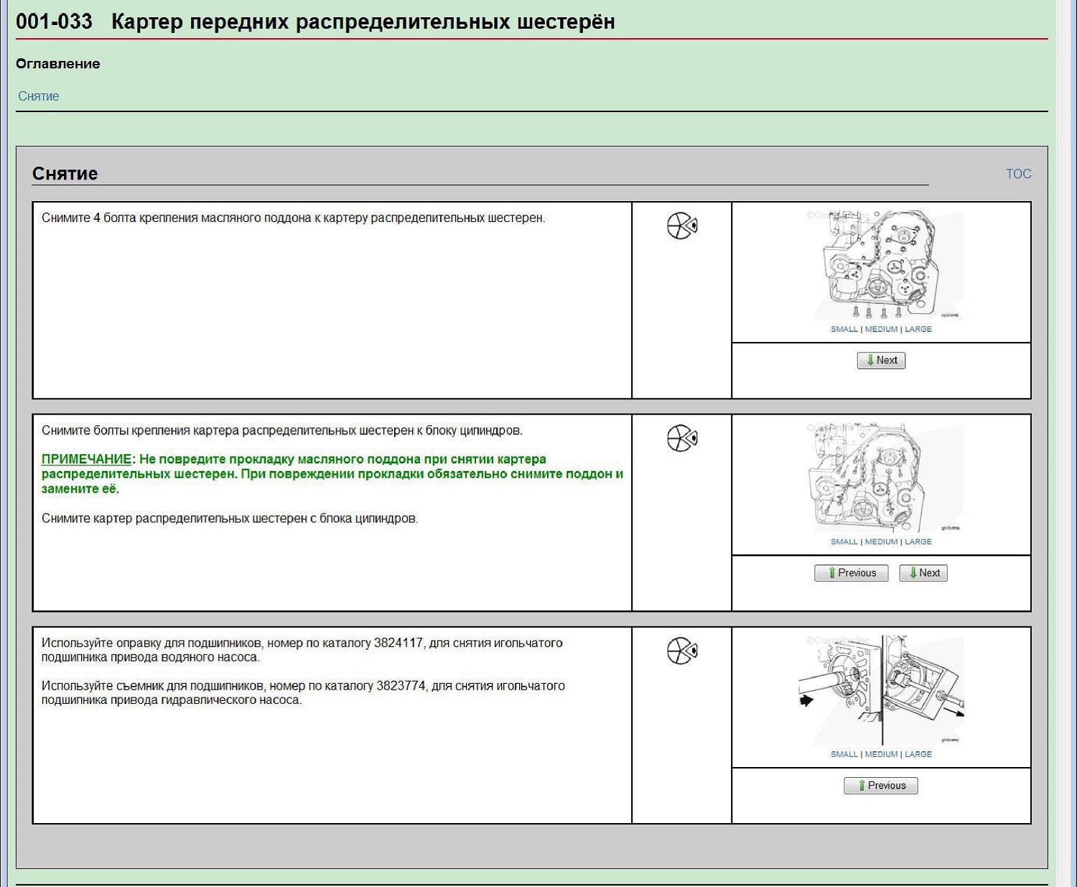Click the 001-033 page title heading
The image size is (1077, 887).
(x=315, y=22)
